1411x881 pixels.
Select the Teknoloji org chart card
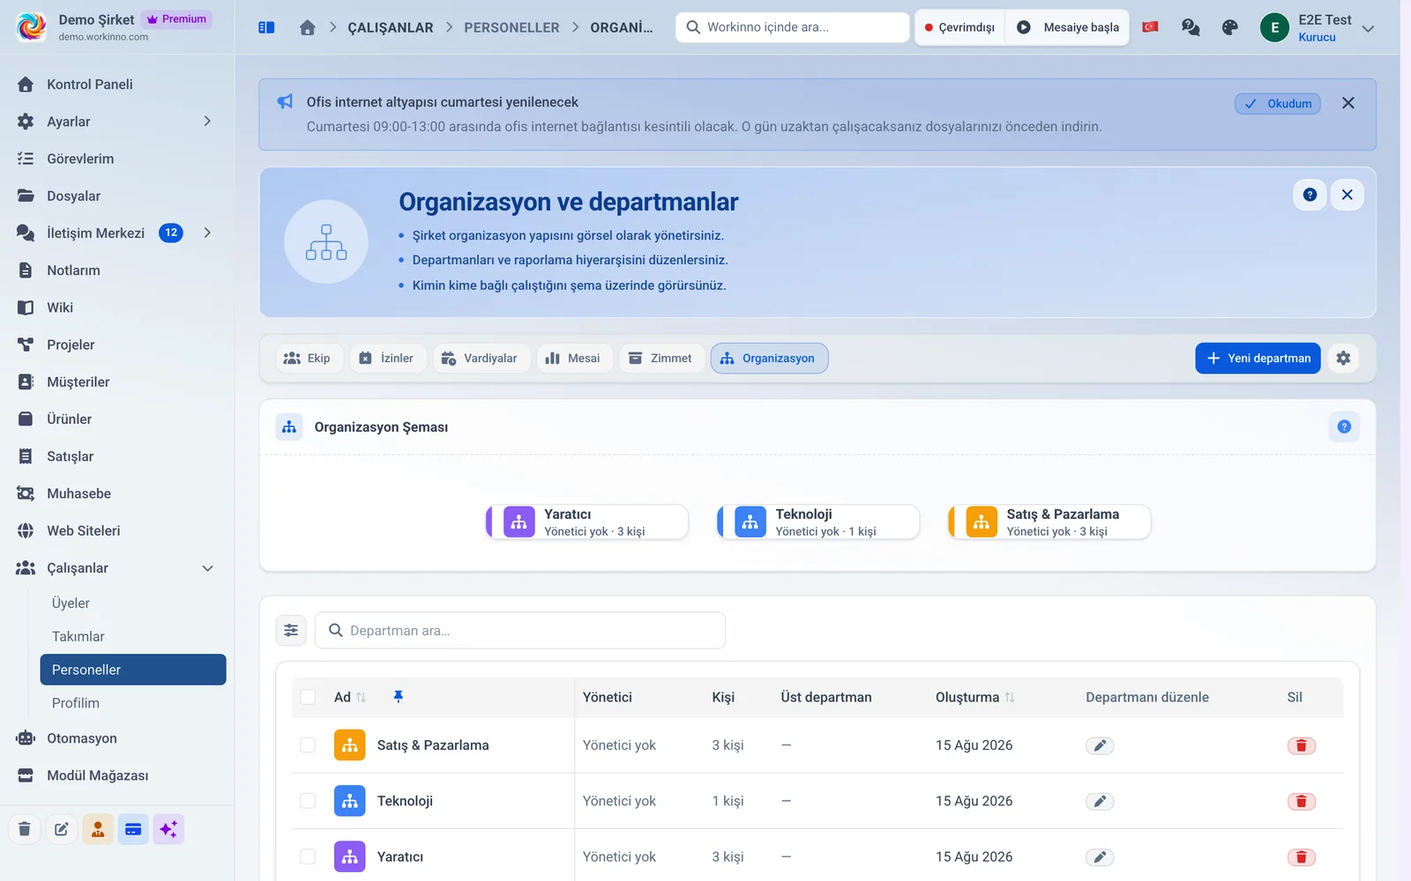coord(818,522)
